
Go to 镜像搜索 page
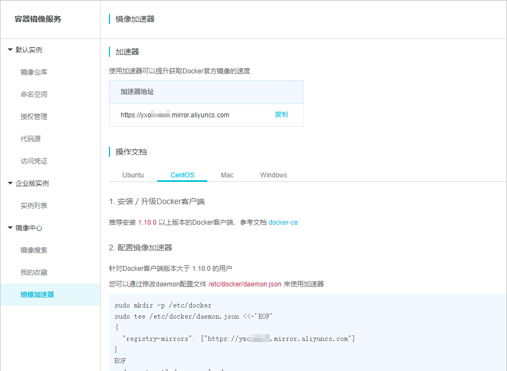(34, 250)
